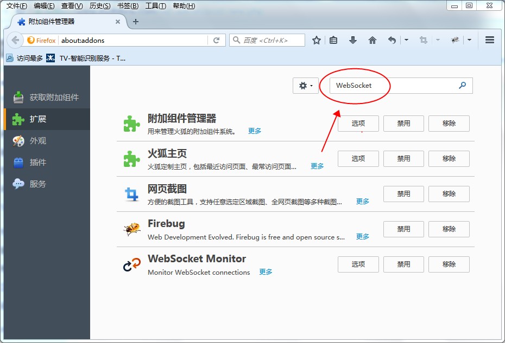Click 更多 link for 火狐主页
The image size is (505, 343).
tap(317, 166)
